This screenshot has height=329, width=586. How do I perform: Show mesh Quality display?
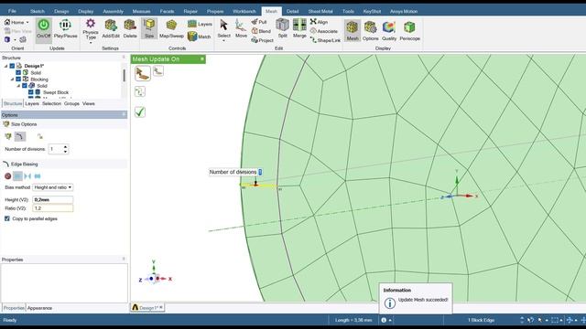[x=389, y=30]
